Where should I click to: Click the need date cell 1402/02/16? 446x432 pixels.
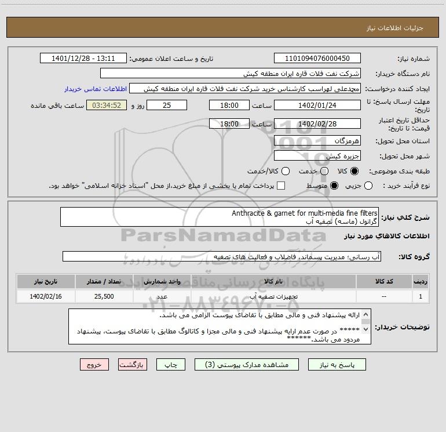(x=46, y=296)
